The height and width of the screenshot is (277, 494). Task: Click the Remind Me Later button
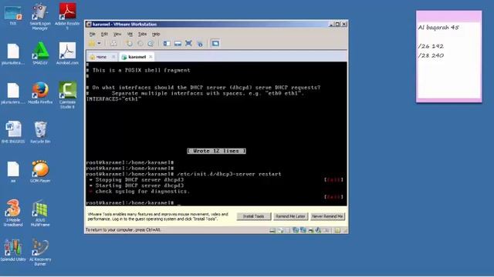pos(290,216)
